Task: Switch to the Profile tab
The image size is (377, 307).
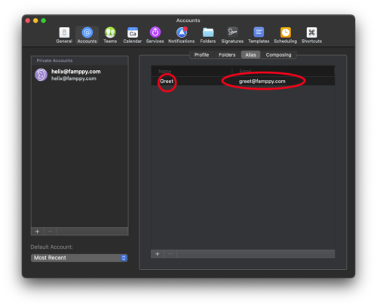Action: point(201,55)
